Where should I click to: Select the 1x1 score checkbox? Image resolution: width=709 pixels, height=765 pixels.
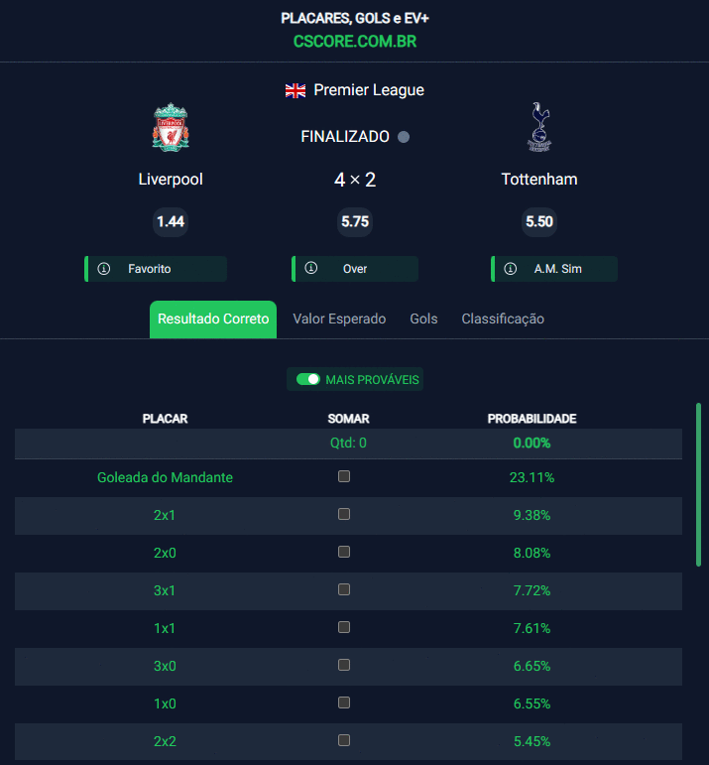click(x=344, y=627)
